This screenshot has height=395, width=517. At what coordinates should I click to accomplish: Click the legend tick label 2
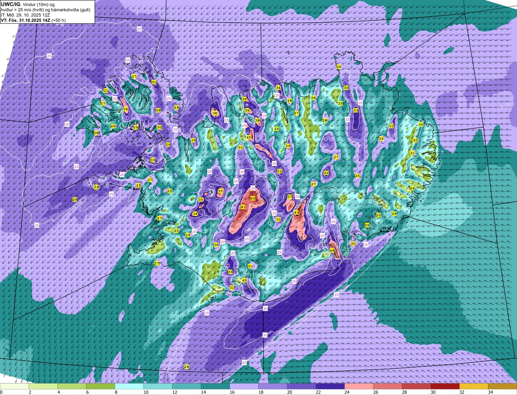(x=29, y=392)
